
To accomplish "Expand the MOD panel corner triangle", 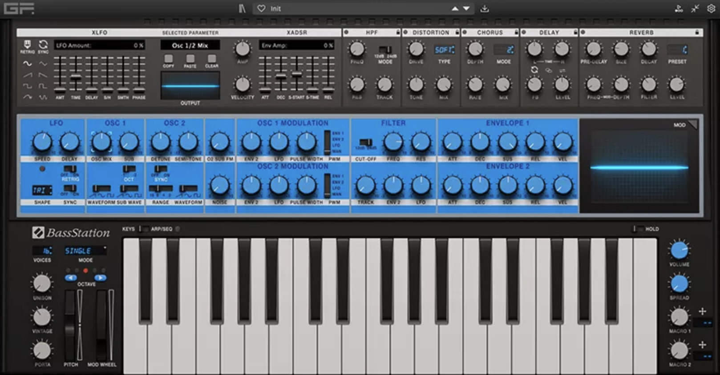I will click(x=693, y=124).
